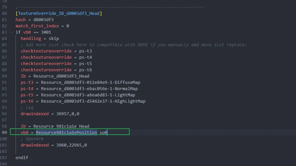
Task: Click the match_first_index key
Action: point(37,26)
